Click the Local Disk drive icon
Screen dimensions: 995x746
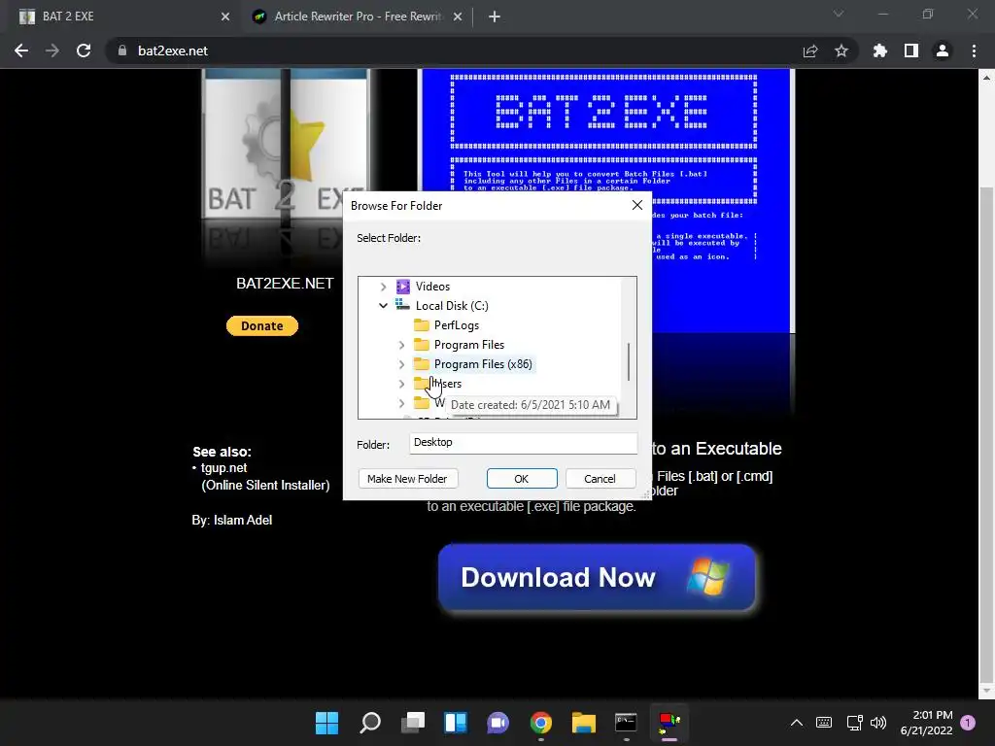click(x=402, y=305)
